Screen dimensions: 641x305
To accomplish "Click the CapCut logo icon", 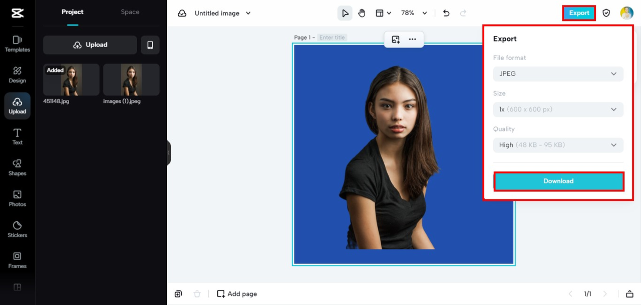I will tap(18, 13).
